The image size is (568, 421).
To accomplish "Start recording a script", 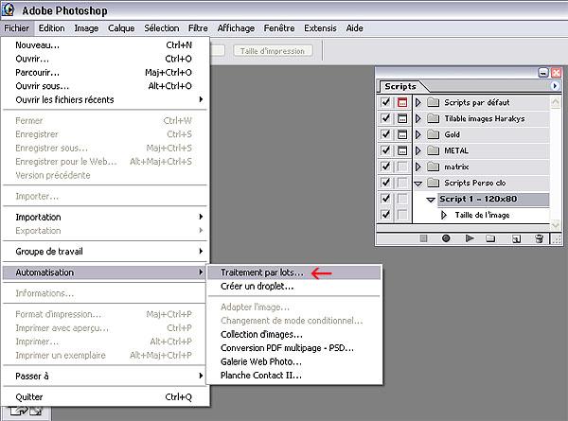I will point(446,238).
